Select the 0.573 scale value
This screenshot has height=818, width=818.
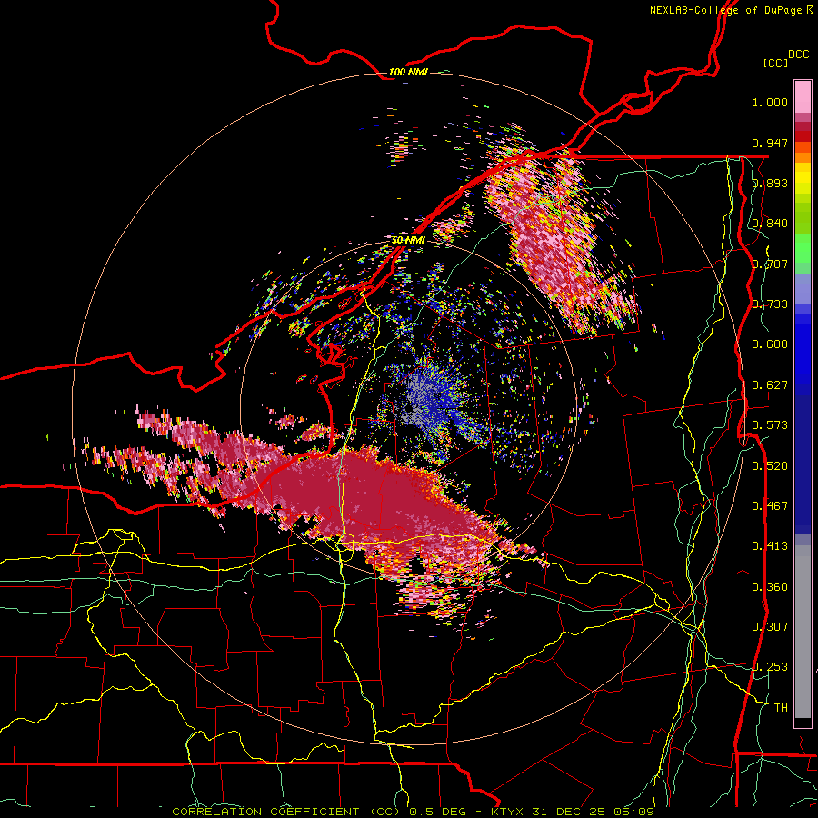click(x=770, y=425)
